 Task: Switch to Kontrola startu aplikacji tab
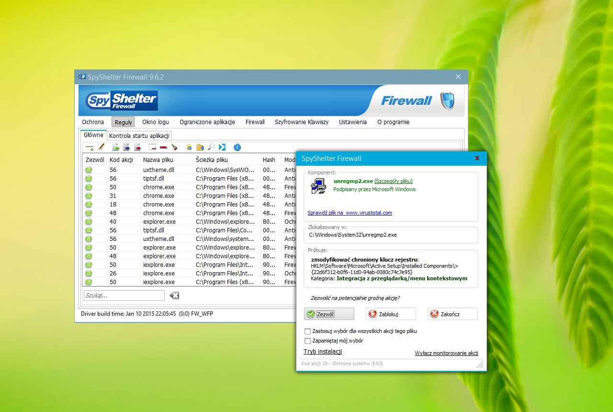(x=139, y=136)
